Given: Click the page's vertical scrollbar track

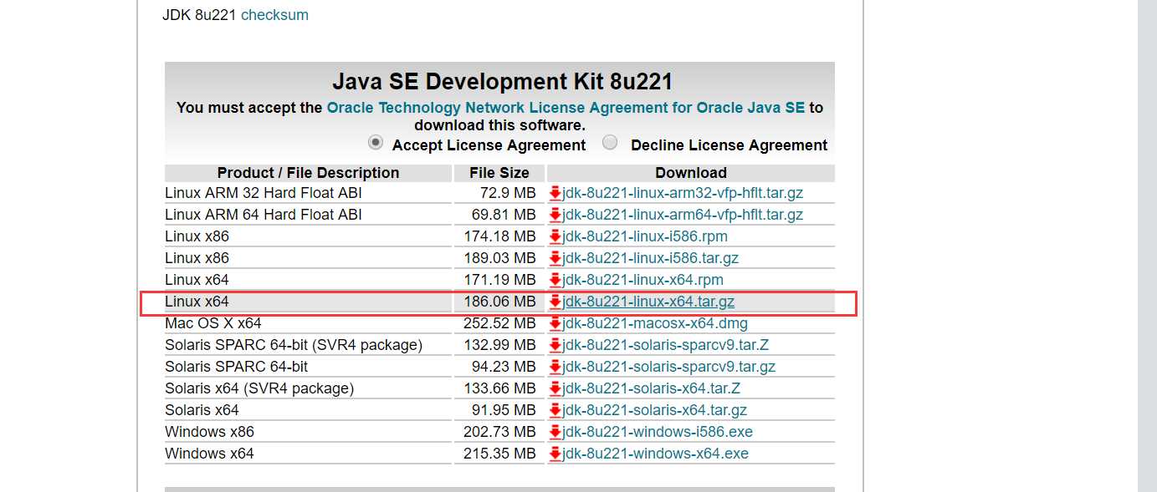Looking at the screenshot, I should point(1147,246).
